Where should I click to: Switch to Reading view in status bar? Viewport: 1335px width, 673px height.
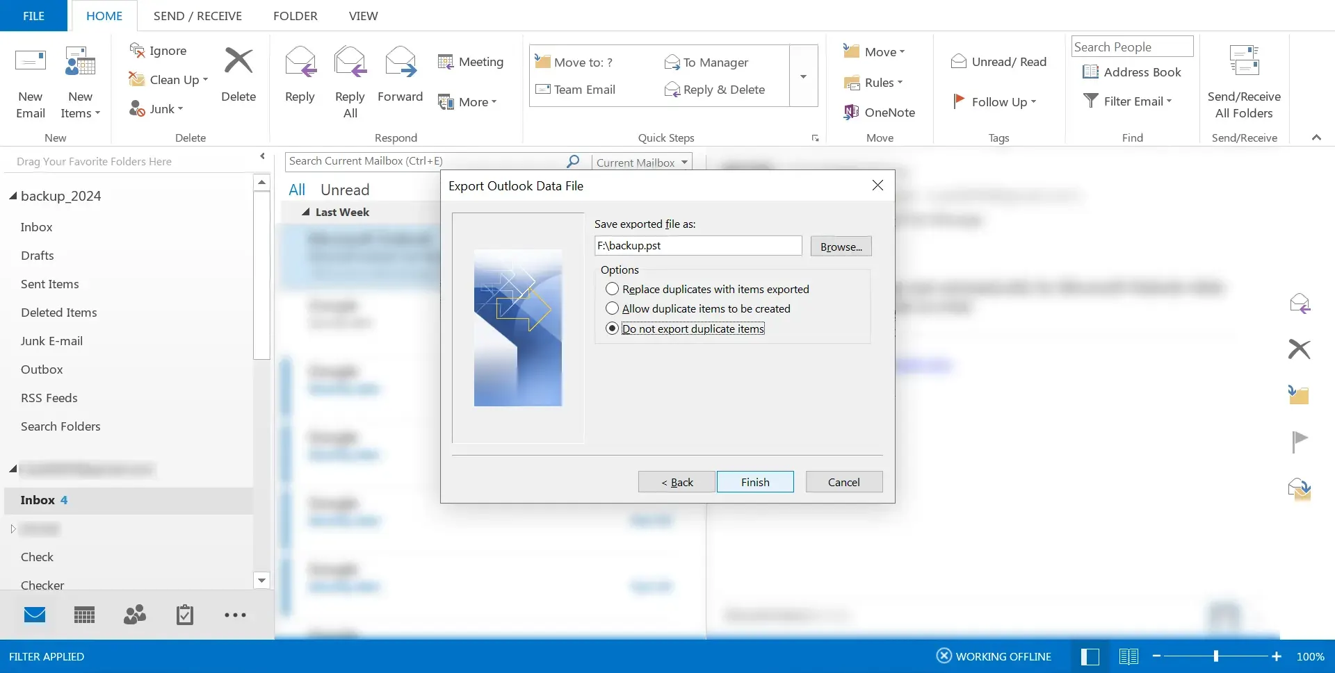coord(1128,656)
